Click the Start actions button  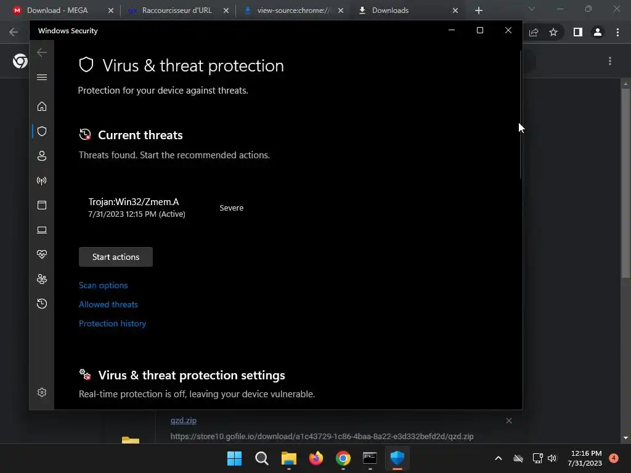pos(116,257)
